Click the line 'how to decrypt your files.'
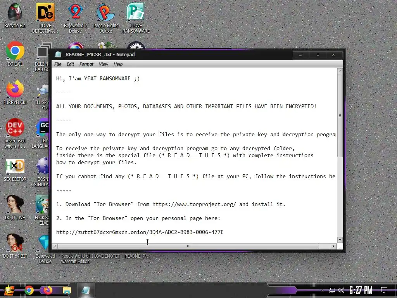 pyautogui.click(x=96, y=163)
